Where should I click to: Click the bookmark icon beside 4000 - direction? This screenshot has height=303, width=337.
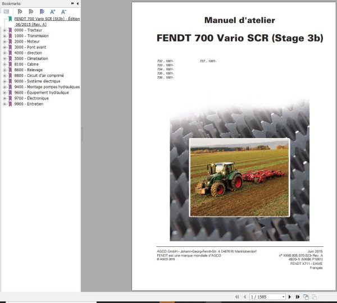click(x=10, y=53)
